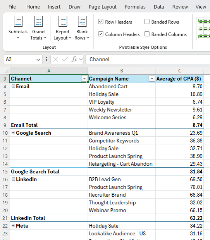Select the B2B Lead Gen cell
210x240 pixels.
(122, 179)
